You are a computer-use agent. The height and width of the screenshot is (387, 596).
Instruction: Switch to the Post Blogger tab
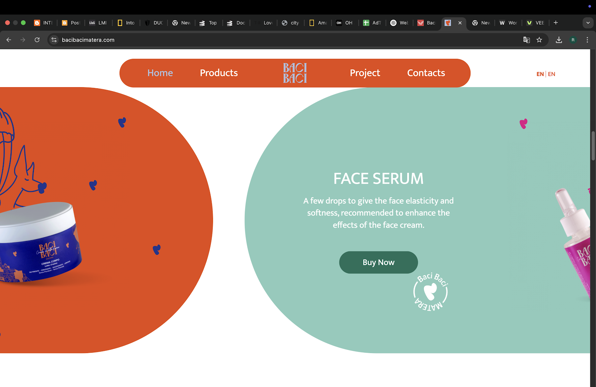(x=71, y=23)
